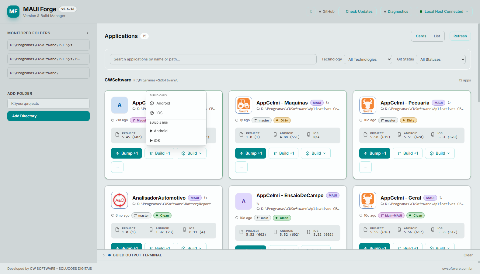This screenshot has width=480, height=274.
Task: Click the first card's letter A app icon
Action: pyautogui.click(x=120, y=105)
